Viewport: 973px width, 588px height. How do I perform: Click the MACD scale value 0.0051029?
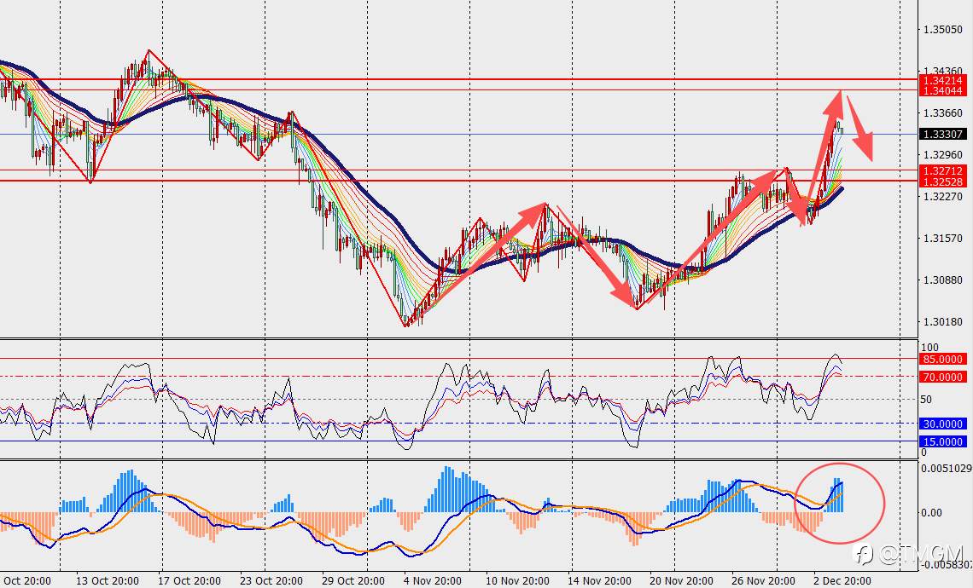(946, 469)
